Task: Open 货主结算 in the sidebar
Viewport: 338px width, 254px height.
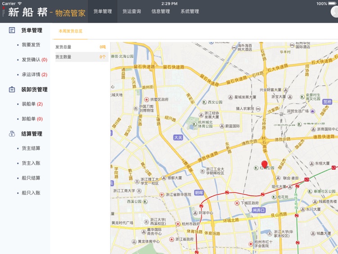Action: (31, 148)
